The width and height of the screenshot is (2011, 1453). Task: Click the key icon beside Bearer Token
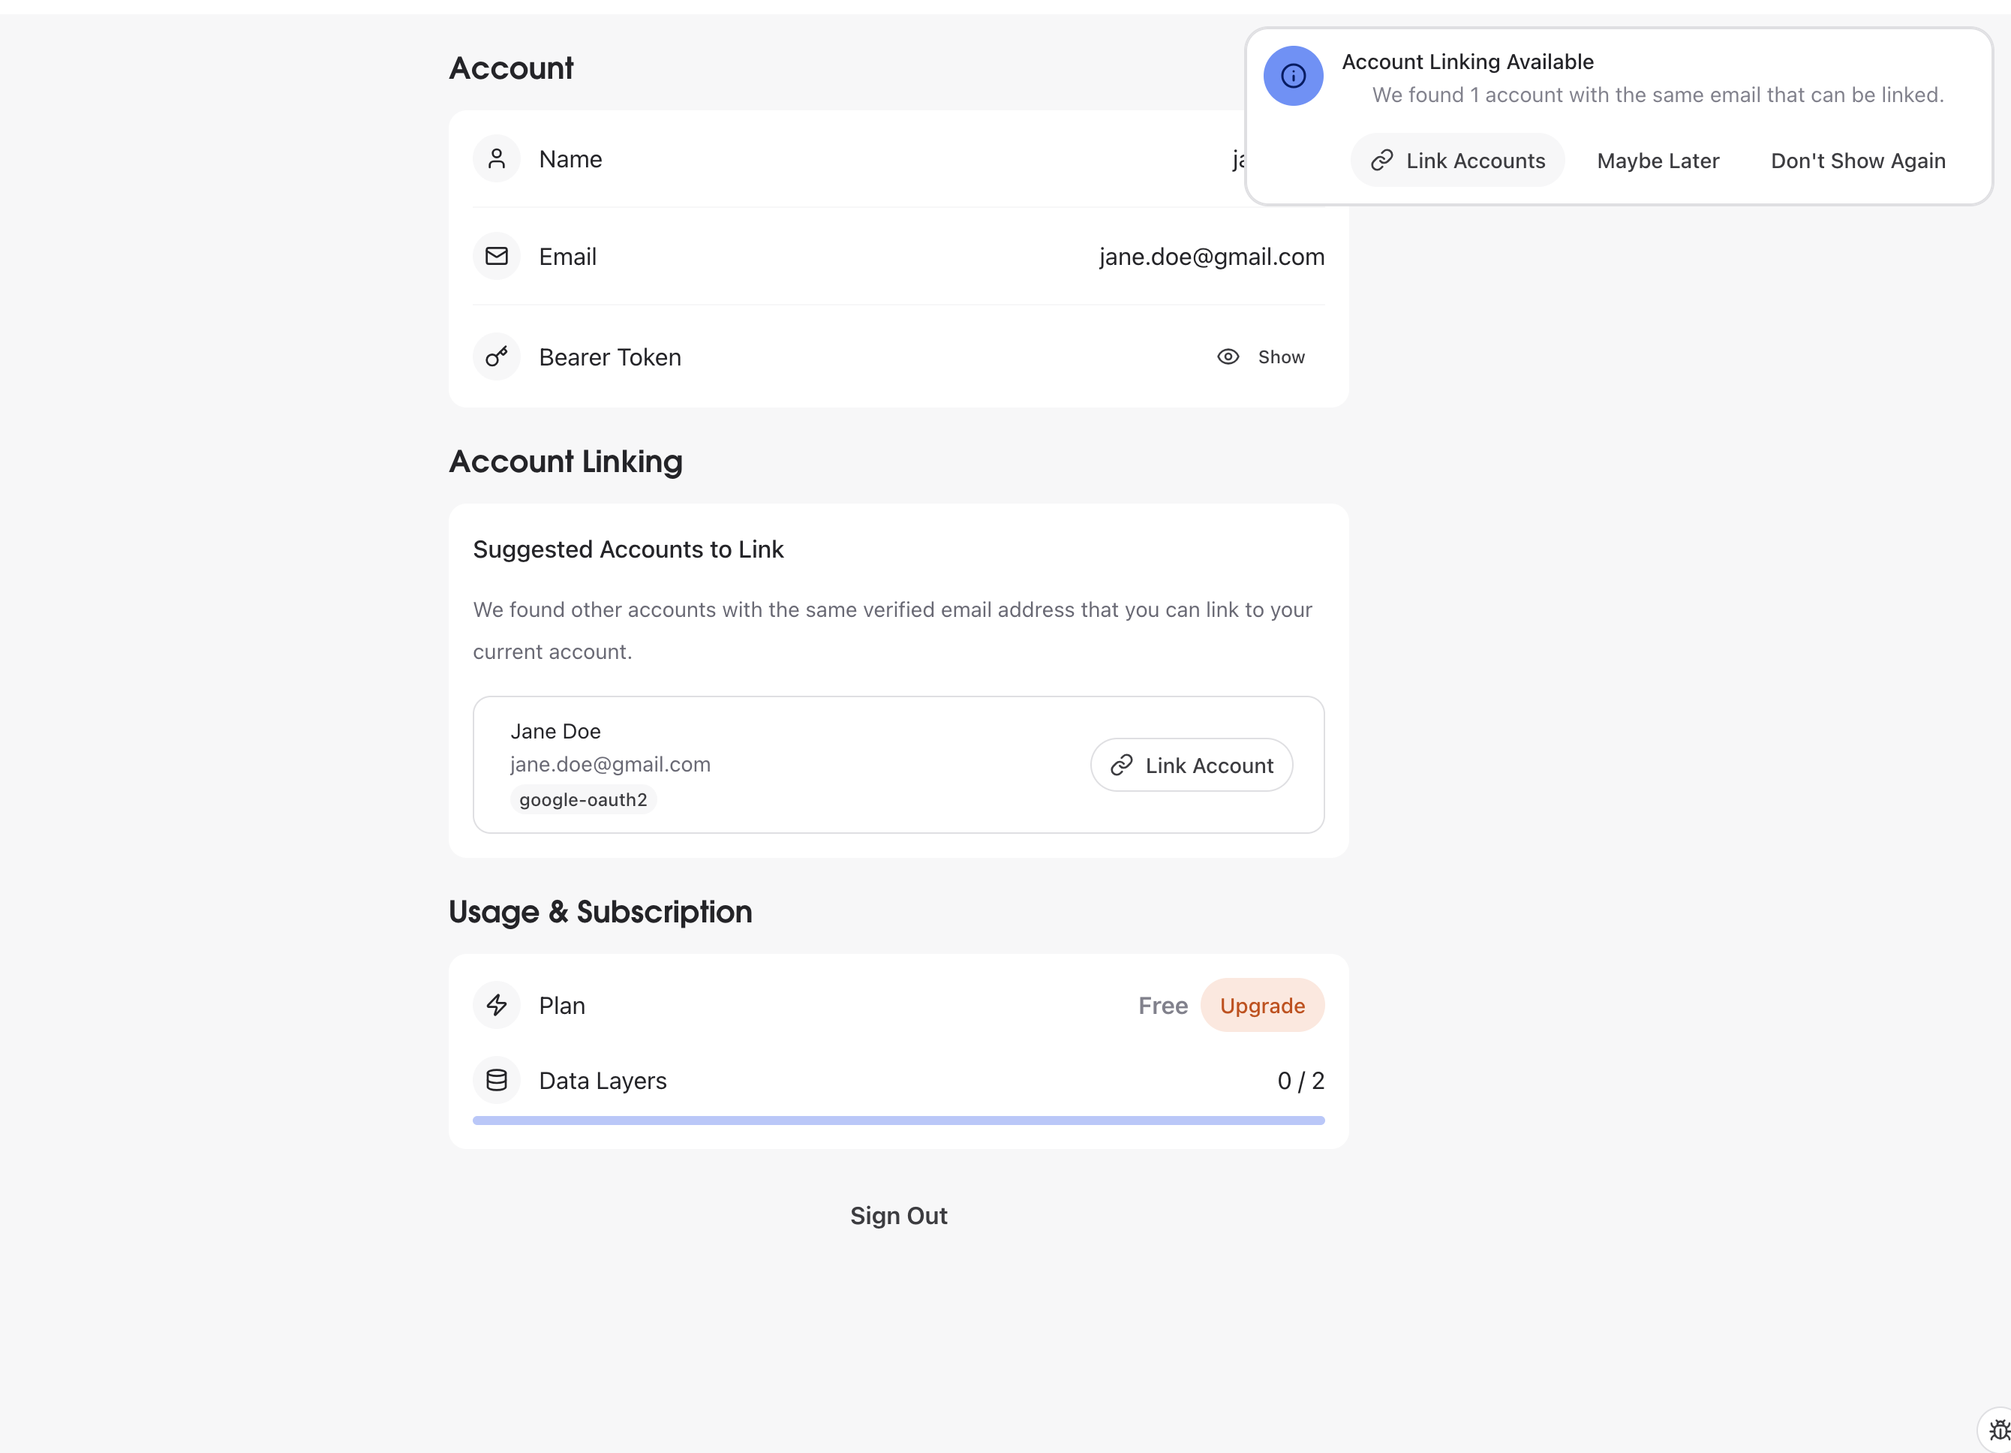coord(497,356)
